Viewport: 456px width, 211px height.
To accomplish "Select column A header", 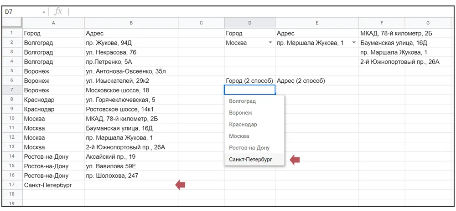I will click(x=53, y=23).
